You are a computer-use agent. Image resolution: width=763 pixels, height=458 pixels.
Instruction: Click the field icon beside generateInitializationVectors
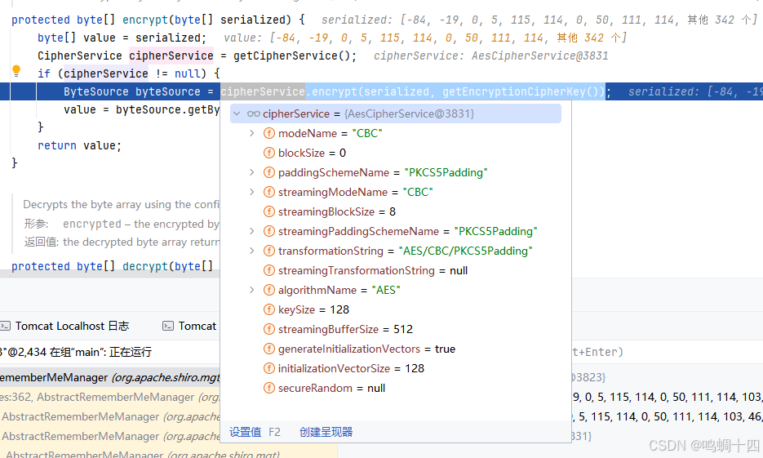coord(269,349)
